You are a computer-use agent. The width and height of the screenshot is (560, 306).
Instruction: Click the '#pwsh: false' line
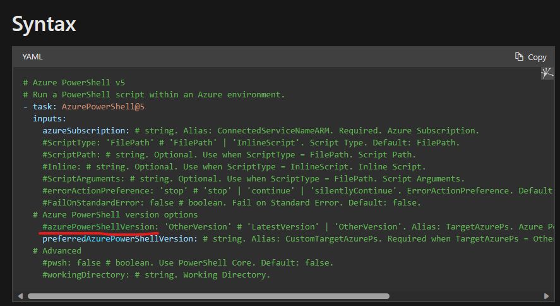tap(188, 263)
